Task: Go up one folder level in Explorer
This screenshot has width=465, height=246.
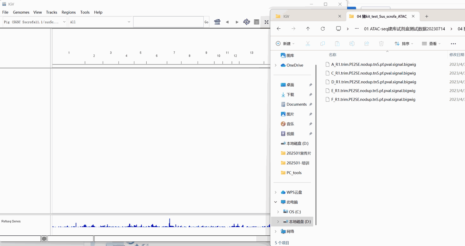Action: tap(308, 29)
